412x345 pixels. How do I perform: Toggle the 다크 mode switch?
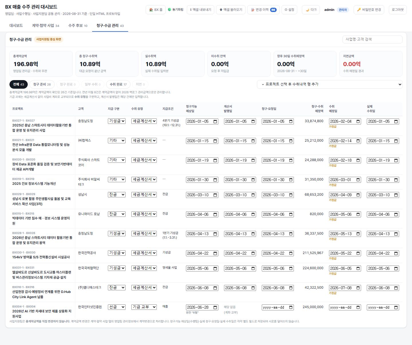coord(311,10)
